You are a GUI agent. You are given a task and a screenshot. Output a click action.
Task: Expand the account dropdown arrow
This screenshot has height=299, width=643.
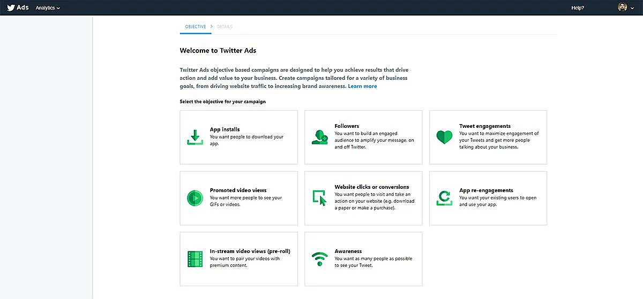632,8
